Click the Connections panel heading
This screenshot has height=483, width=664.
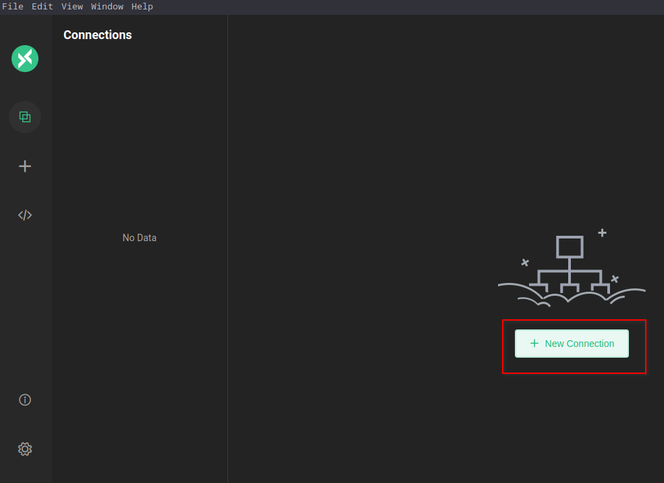click(98, 35)
